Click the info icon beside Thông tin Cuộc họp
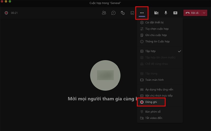 coord(142,41)
